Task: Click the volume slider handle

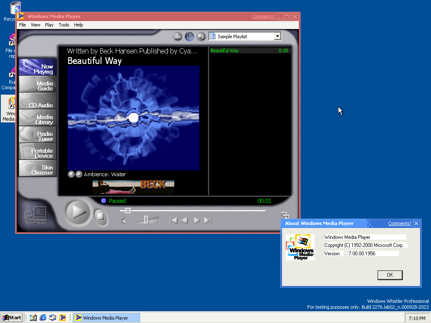Action: point(146,220)
